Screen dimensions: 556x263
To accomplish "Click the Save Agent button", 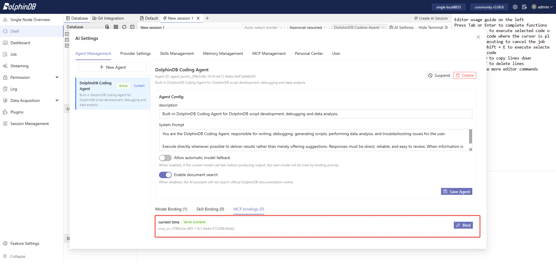I will (x=457, y=192).
